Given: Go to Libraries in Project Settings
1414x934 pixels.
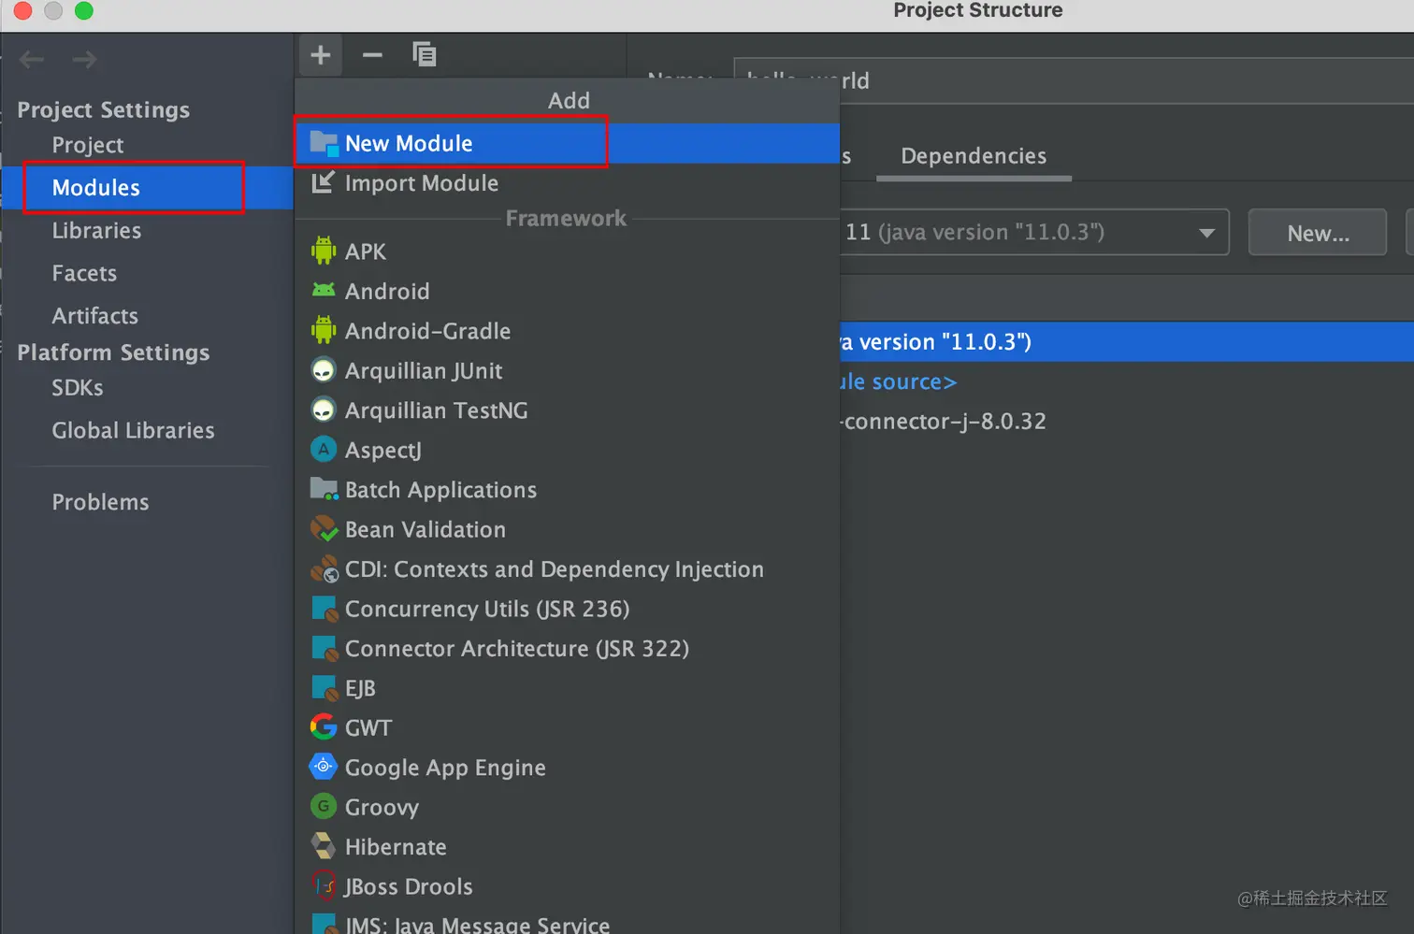Looking at the screenshot, I should click(x=96, y=231).
